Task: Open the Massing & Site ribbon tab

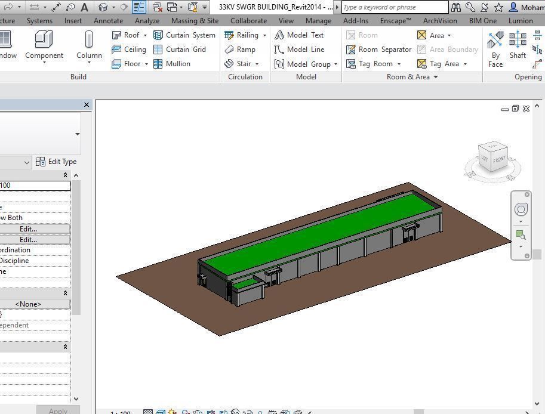Action: click(195, 21)
